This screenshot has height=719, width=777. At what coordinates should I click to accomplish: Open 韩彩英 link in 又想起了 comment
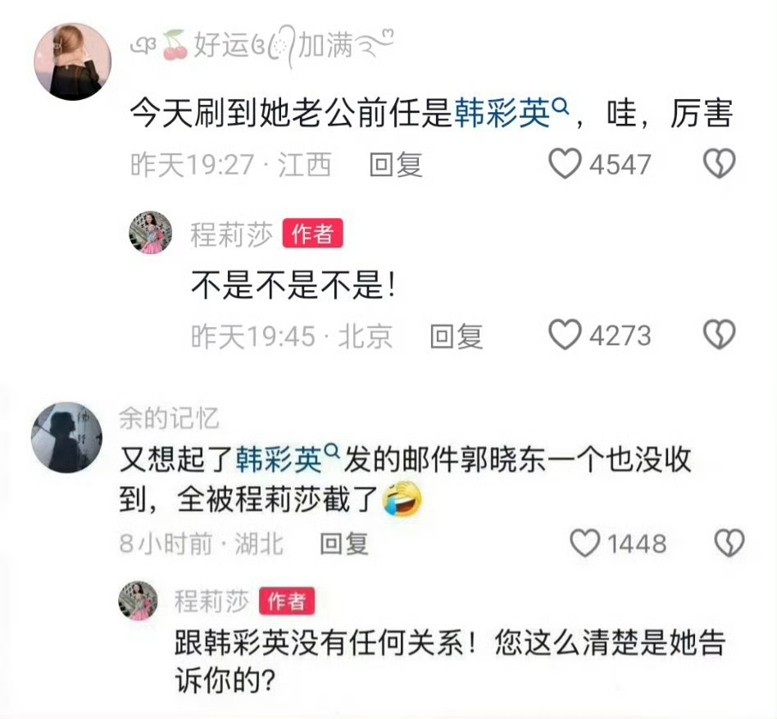click(x=279, y=460)
